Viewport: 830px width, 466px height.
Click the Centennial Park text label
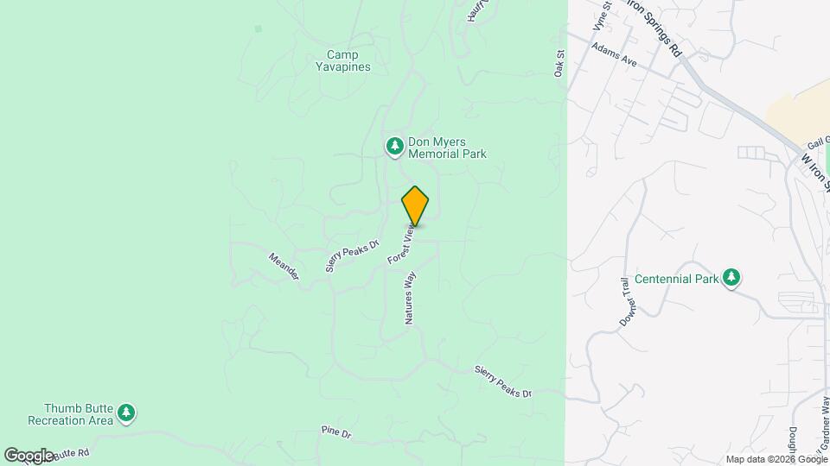click(676, 279)
